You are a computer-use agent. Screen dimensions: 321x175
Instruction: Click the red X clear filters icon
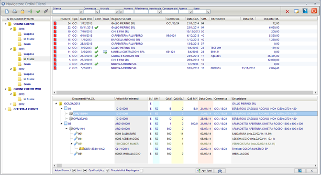tap(287, 11)
